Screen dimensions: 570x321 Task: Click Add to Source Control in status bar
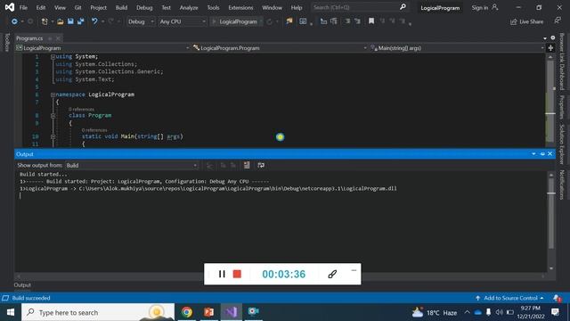pyautogui.click(x=510, y=298)
